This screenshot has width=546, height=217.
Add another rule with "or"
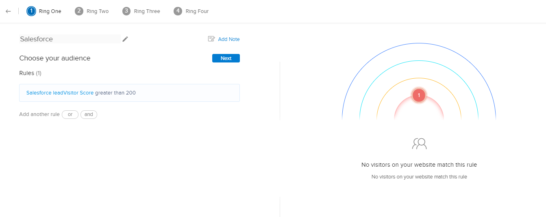[x=70, y=114]
